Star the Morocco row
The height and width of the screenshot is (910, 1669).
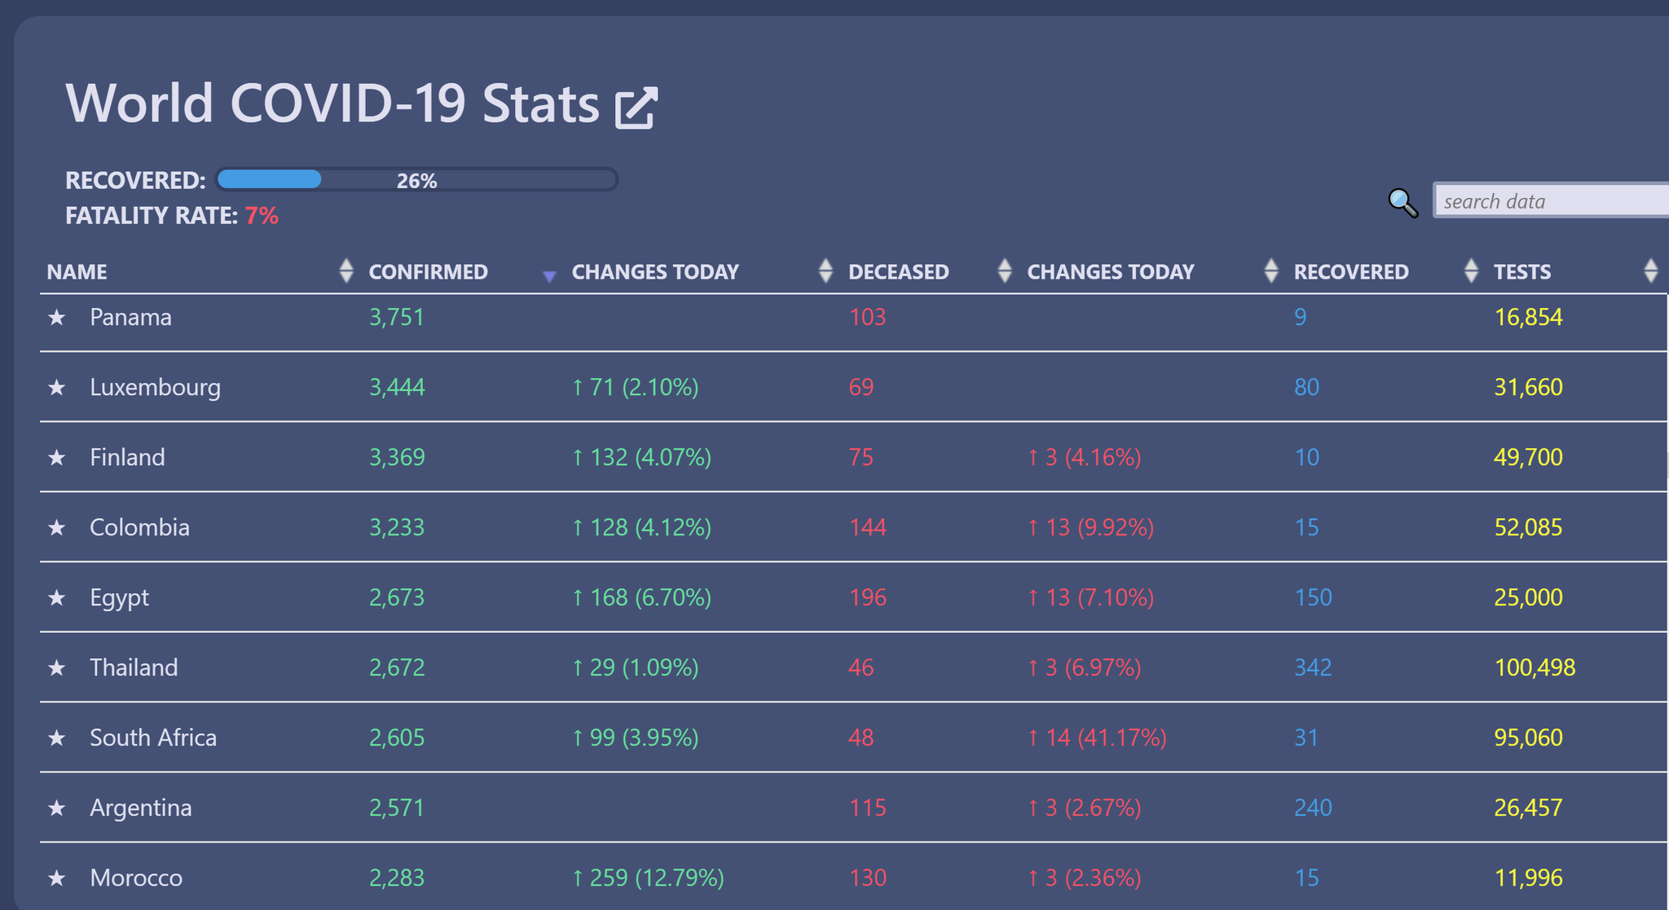tap(56, 877)
